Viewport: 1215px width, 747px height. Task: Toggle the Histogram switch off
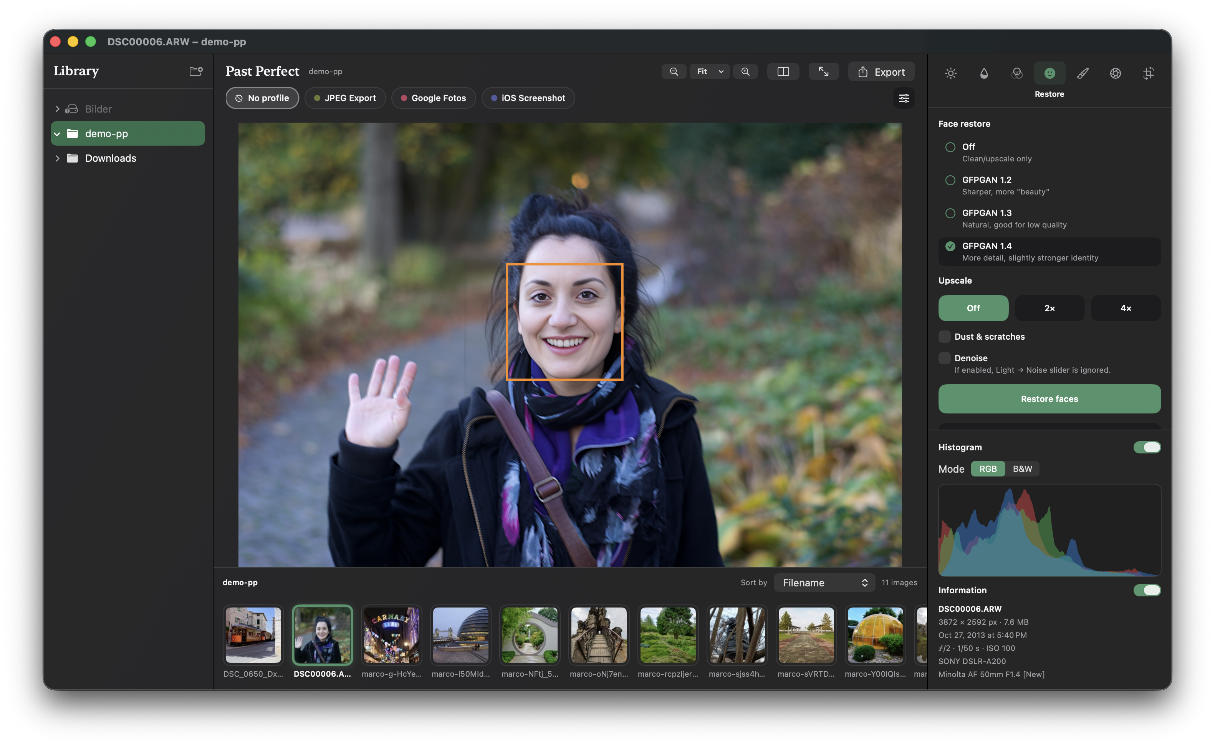(x=1146, y=447)
